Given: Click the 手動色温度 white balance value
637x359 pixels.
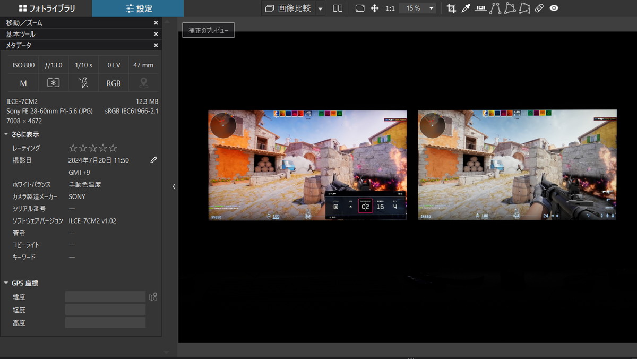Looking at the screenshot, I should (85, 185).
